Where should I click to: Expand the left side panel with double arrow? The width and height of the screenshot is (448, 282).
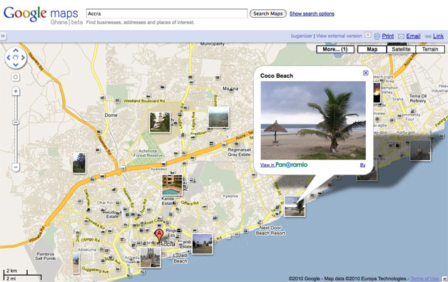[3, 36]
